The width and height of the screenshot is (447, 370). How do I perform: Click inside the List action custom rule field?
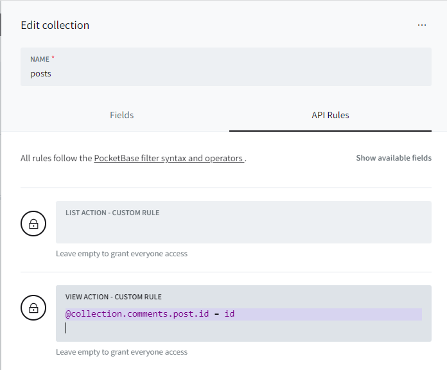point(243,222)
